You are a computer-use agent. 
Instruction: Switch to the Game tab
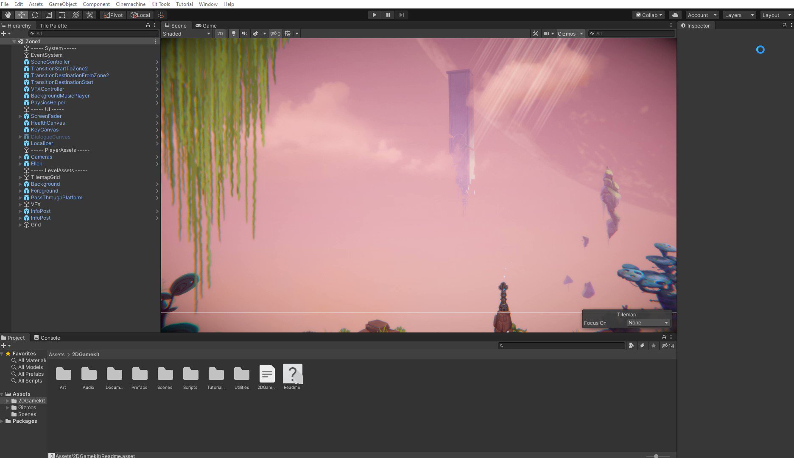(206, 25)
